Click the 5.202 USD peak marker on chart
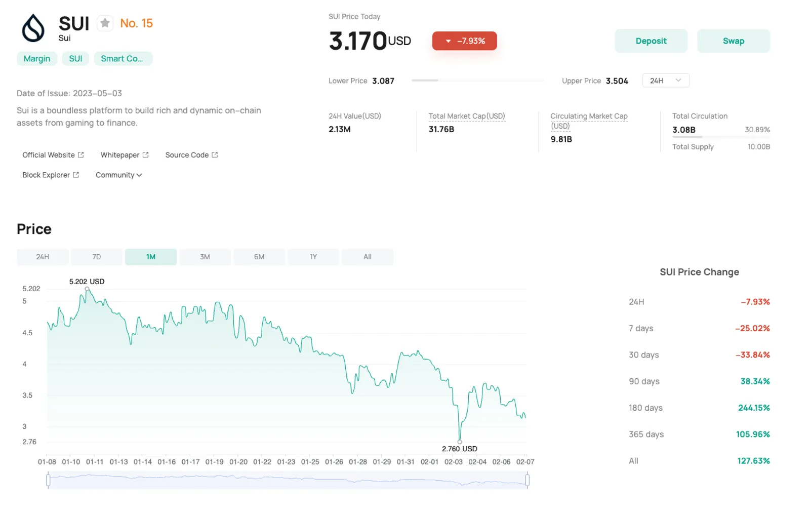The height and width of the screenshot is (511, 810). (x=87, y=289)
